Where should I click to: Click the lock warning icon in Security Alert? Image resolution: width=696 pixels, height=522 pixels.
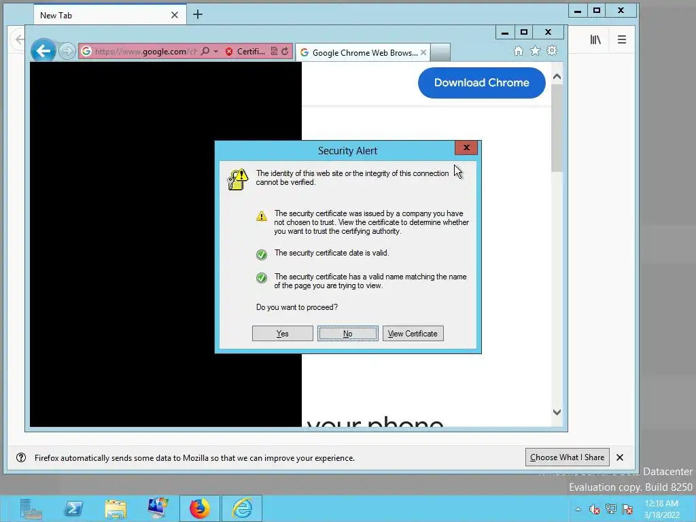[237, 179]
